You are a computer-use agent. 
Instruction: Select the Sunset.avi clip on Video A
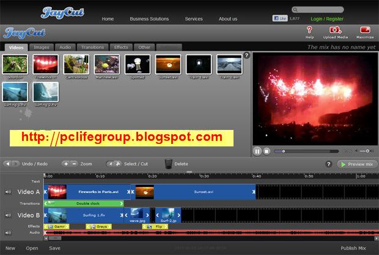(x=193, y=192)
